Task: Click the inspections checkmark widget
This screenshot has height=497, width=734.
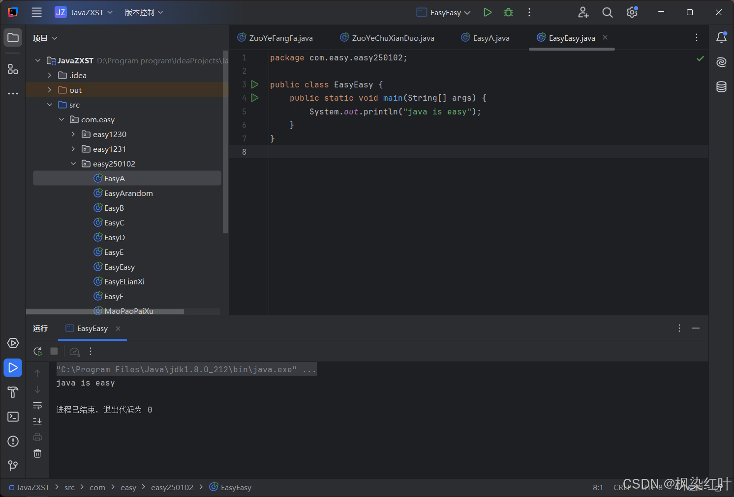Action: (701, 58)
